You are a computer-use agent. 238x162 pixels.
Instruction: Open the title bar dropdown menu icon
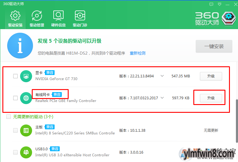[219, 4]
